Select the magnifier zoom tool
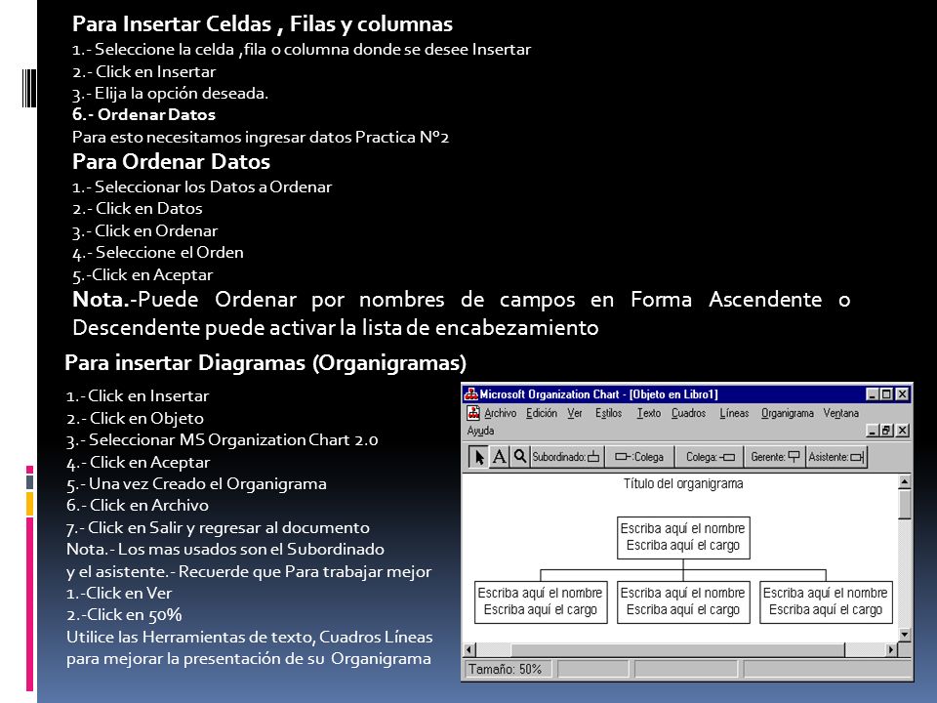This screenshot has height=703, width=937. pyautogui.click(x=520, y=457)
